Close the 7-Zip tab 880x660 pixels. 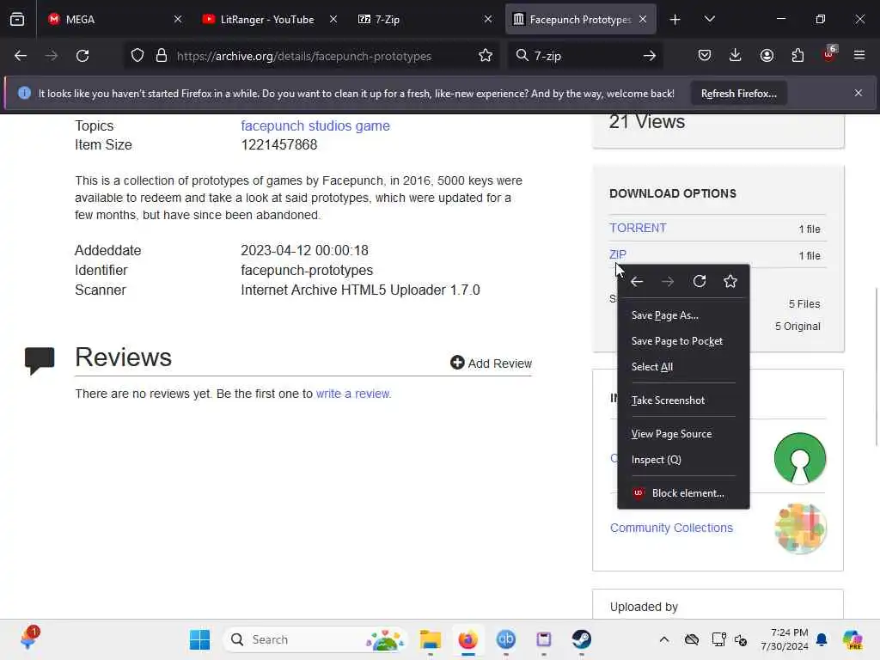pos(488,20)
